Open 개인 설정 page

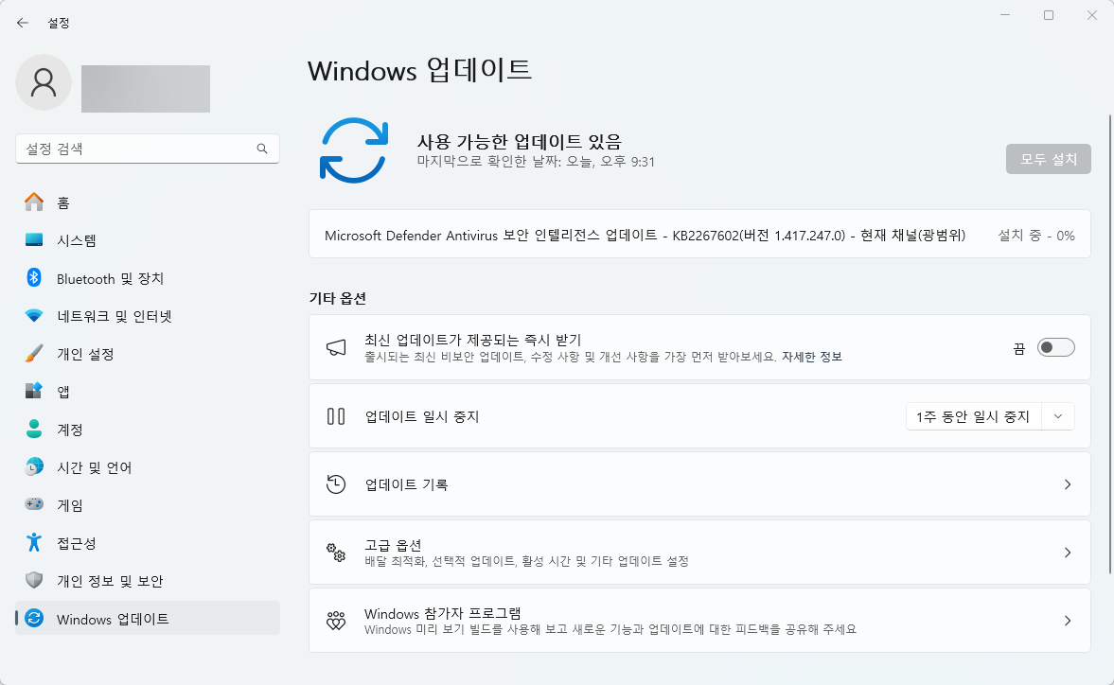coord(148,354)
